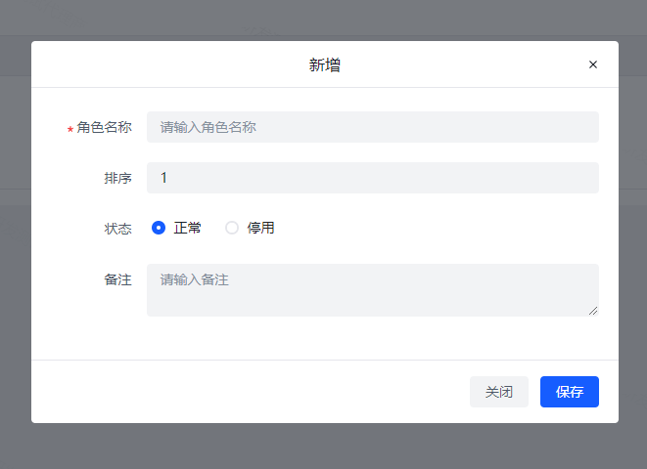
Task: Click the 备注 textarea resize handle
Action: point(593,311)
